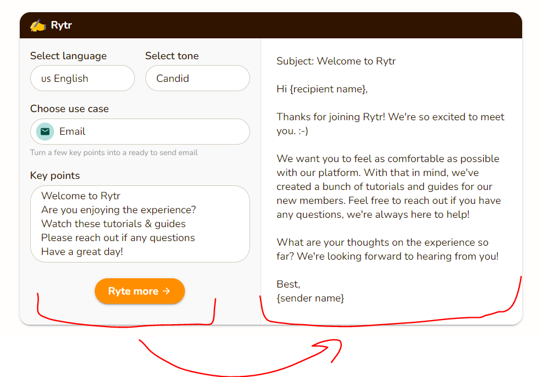Click the generated email body paragraph
The width and height of the screenshot is (539, 377).
[x=390, y=186]
